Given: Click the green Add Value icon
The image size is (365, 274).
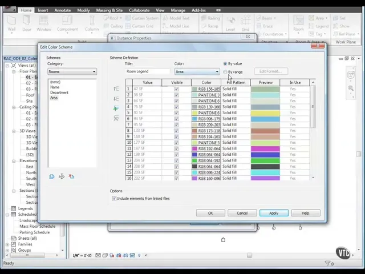Looking at the screenshot, I should [116, 108].
